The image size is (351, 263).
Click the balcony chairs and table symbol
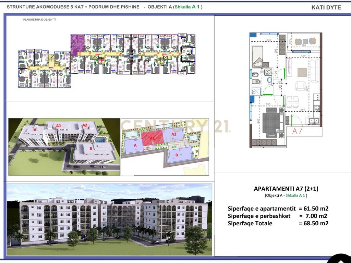point(305,41)
